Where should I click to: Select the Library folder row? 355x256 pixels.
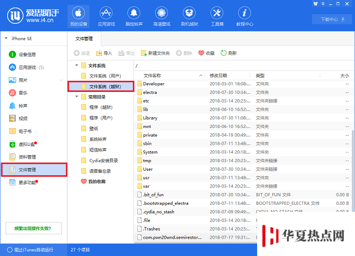(243, 118)
